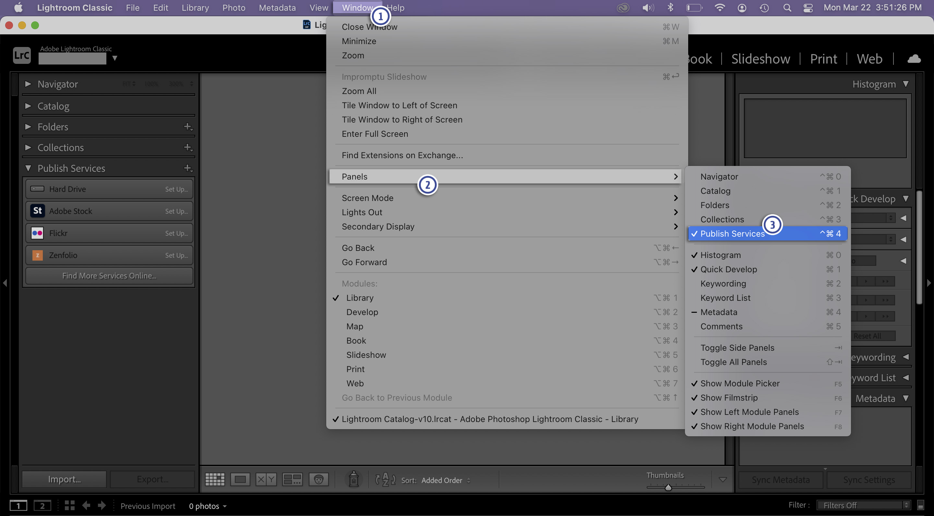934x516 pixels.
Task: Open Survey view icon in toolbar
Action: pos(292,479)
